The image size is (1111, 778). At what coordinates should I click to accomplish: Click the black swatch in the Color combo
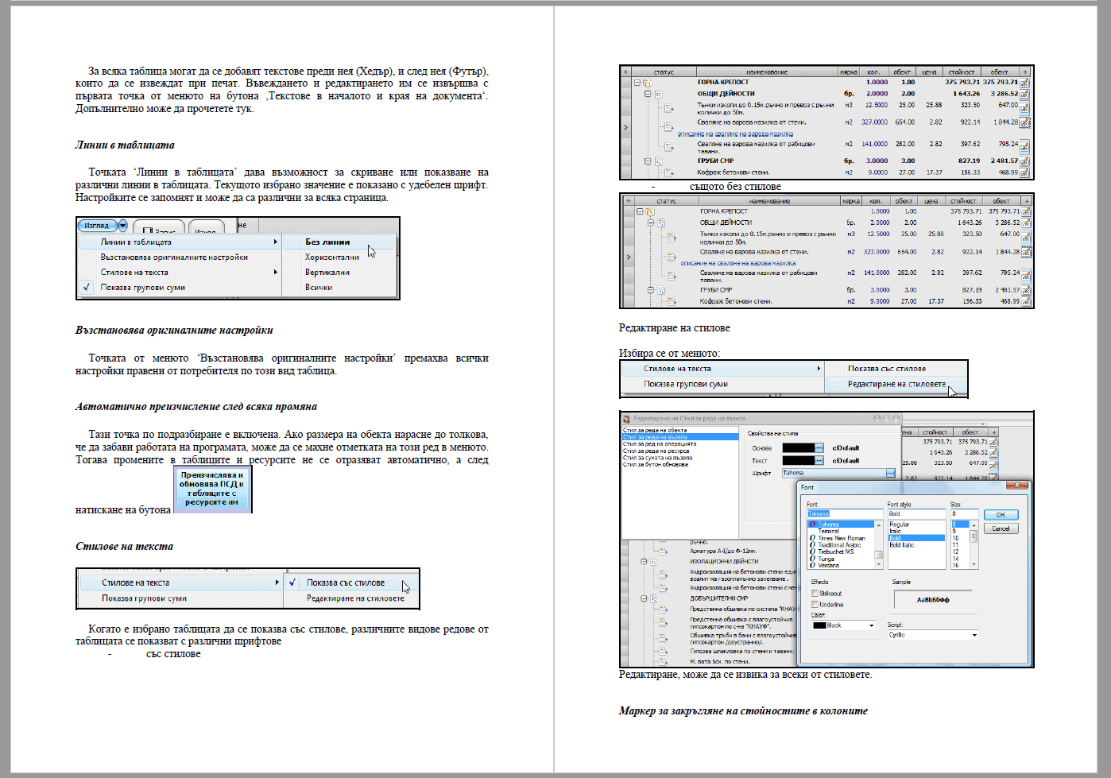coord(819,626)
